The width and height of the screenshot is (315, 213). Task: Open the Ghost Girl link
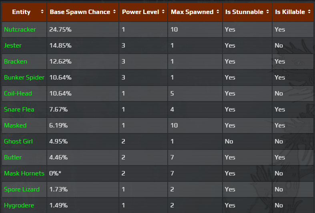coord(18,141)
